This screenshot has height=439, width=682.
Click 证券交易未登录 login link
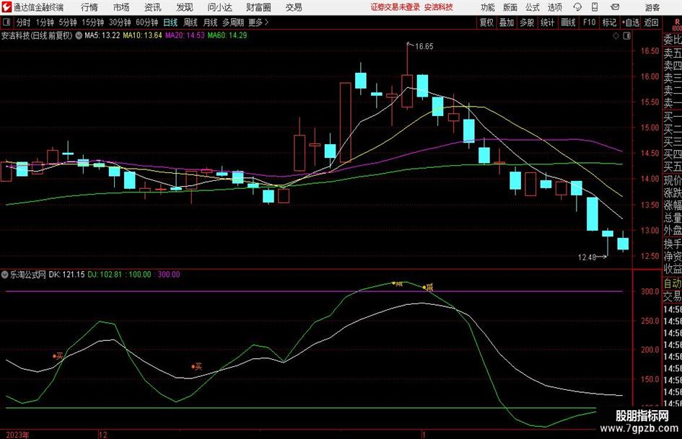pyautogui.click(x=395, y=7)
